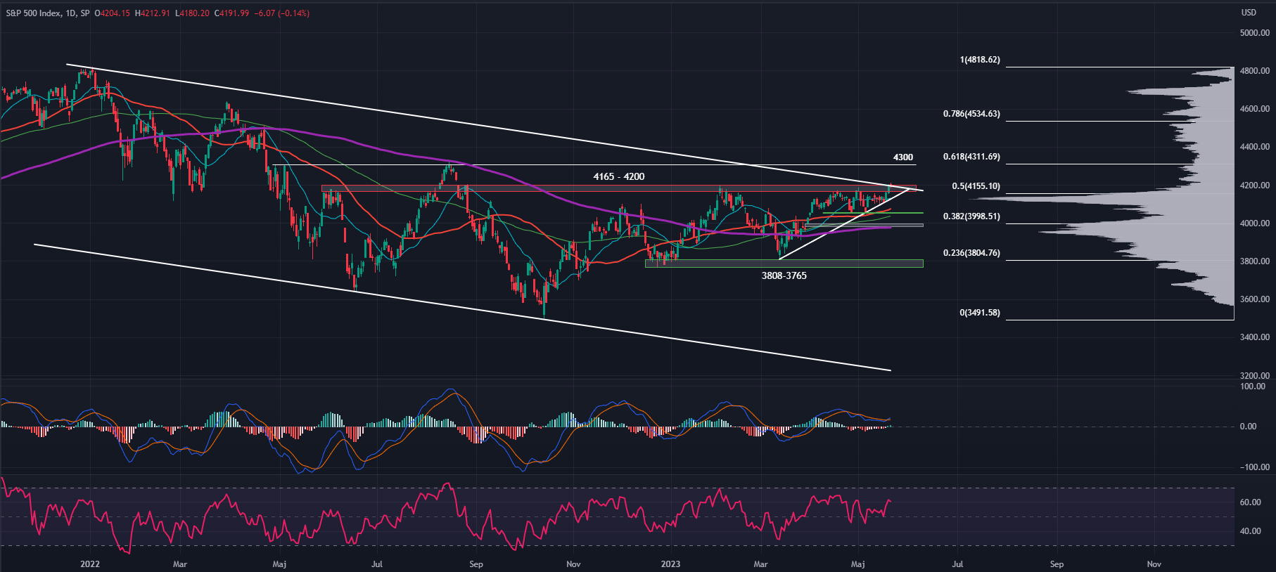Viewport: 1276px width, 572px height.
Task: Open the USD currency selector
Action: coord(1249,13)
